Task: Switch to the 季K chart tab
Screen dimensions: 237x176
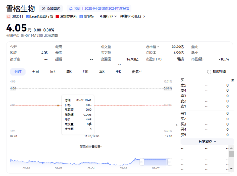Action: (x=102, y=72)
